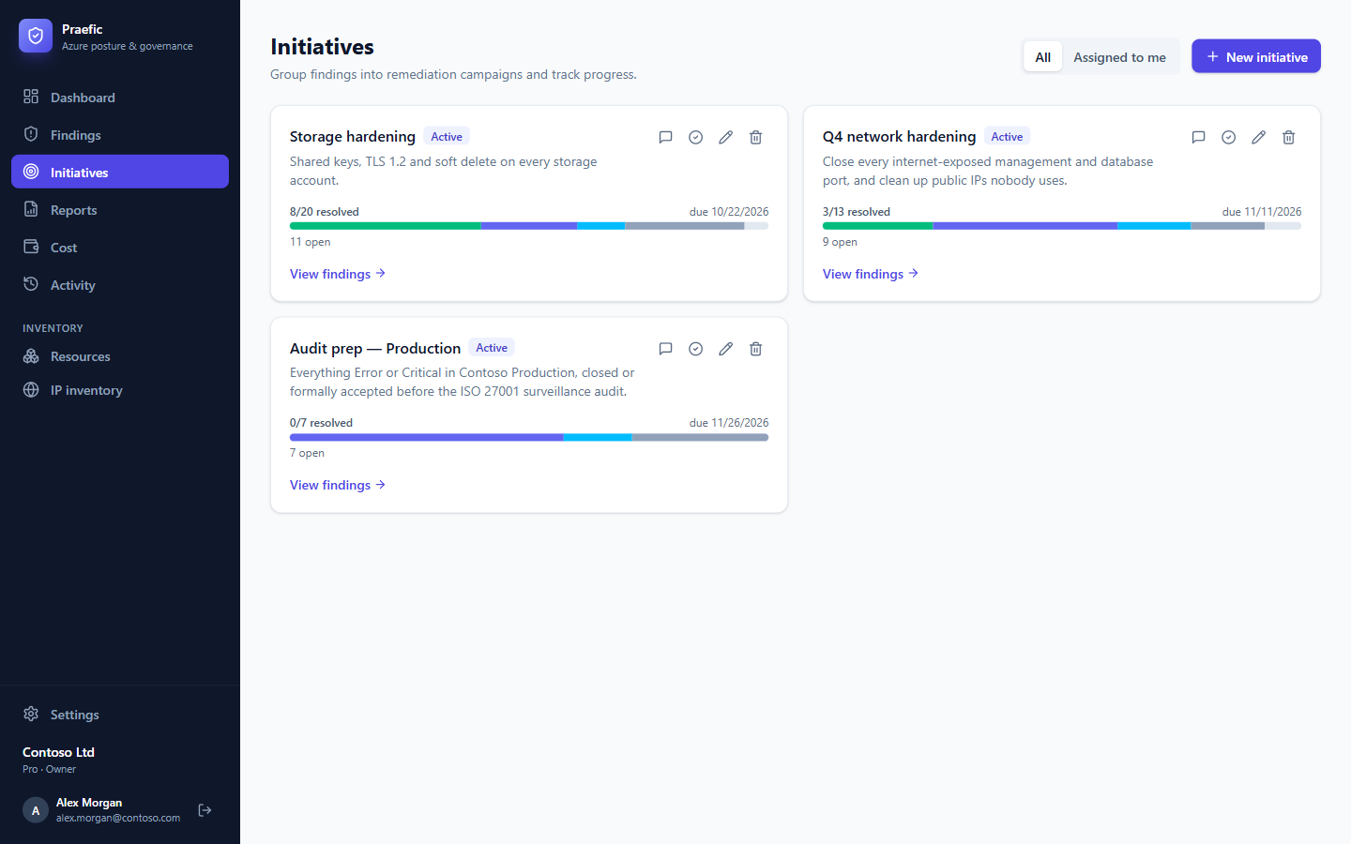Viewport: 1351px width, 844px height.
Task: Click the Active badge on Q4 network hardening
Action: pyautogui.click(x=1007, y=137)
